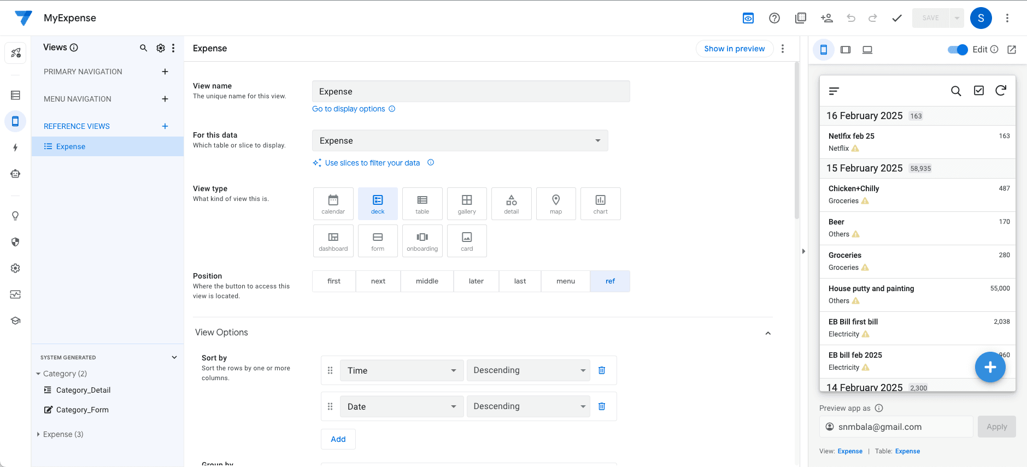Toggle the Edit switch in preview
Screen dimensions: 1027x467
coord(958,50)
